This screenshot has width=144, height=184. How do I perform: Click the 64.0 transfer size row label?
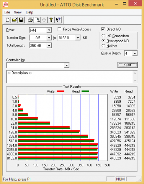(x=14, y=128)
